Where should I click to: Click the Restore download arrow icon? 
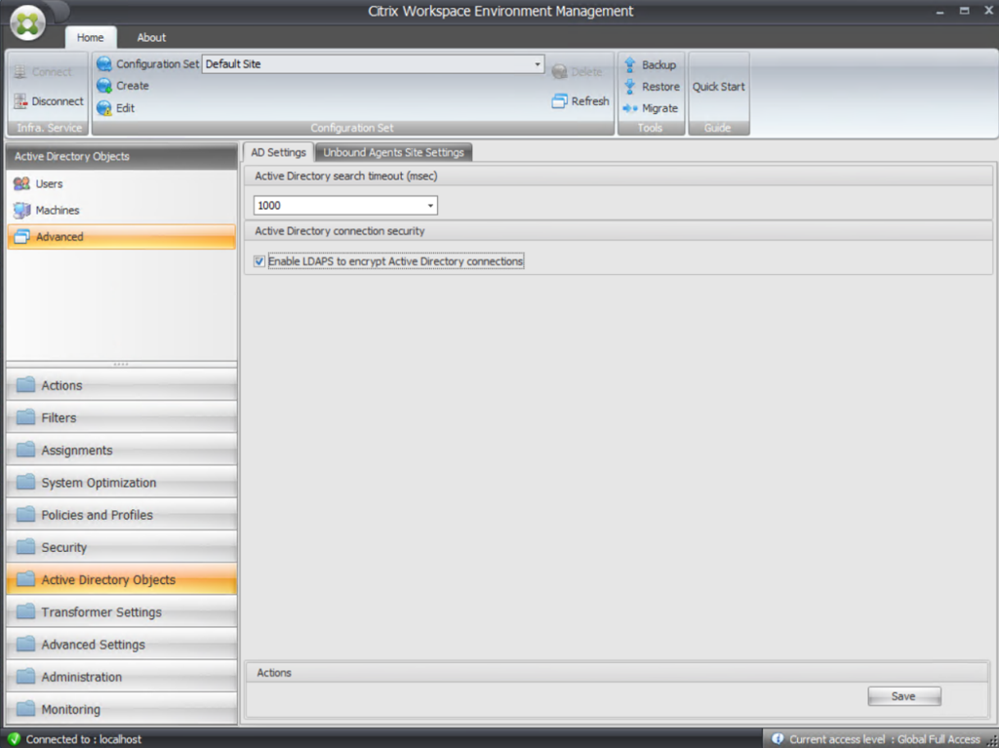pos(630,86)
